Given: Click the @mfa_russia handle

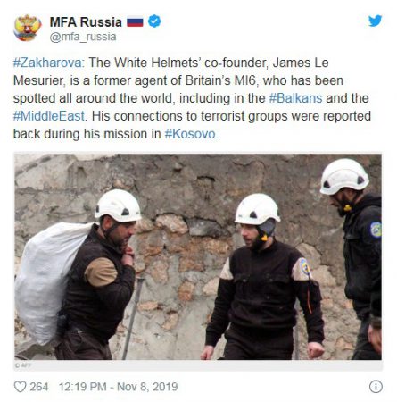Looking at the screenshot, I should click(83, 37).
